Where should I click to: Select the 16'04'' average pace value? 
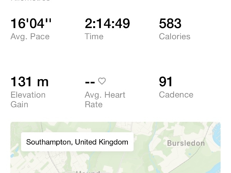31,23
